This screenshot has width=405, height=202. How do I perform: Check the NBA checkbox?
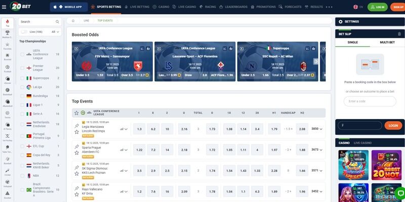point(22,176)
